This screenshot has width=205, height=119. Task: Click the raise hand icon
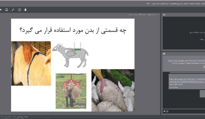click(x=25, y=10)
